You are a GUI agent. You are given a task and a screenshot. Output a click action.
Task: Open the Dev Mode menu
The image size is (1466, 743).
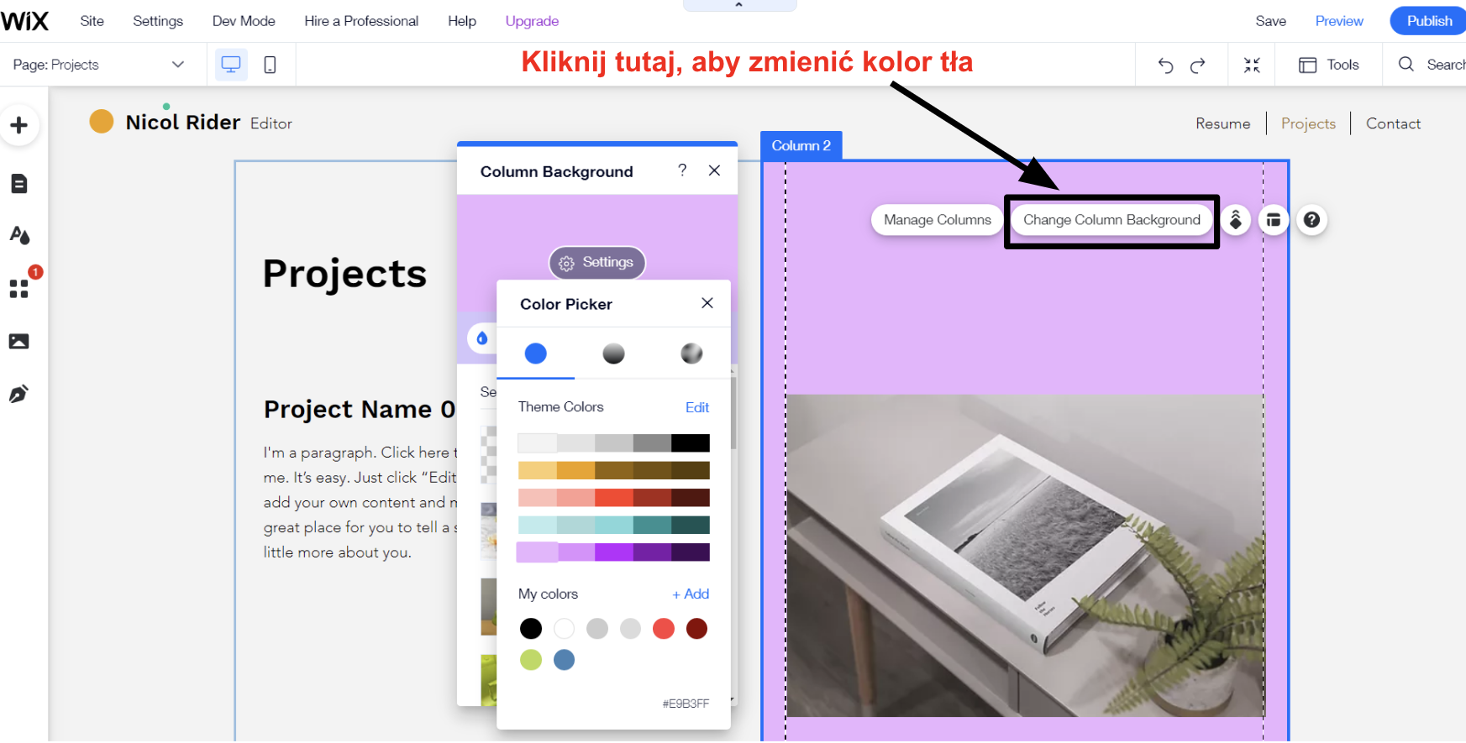coord(244,21)
